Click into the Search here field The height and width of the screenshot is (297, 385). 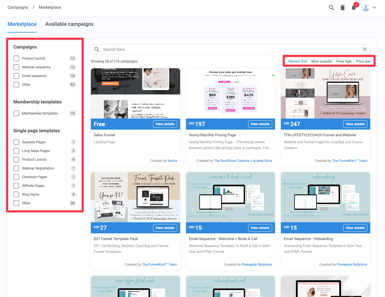pos(229,49)
